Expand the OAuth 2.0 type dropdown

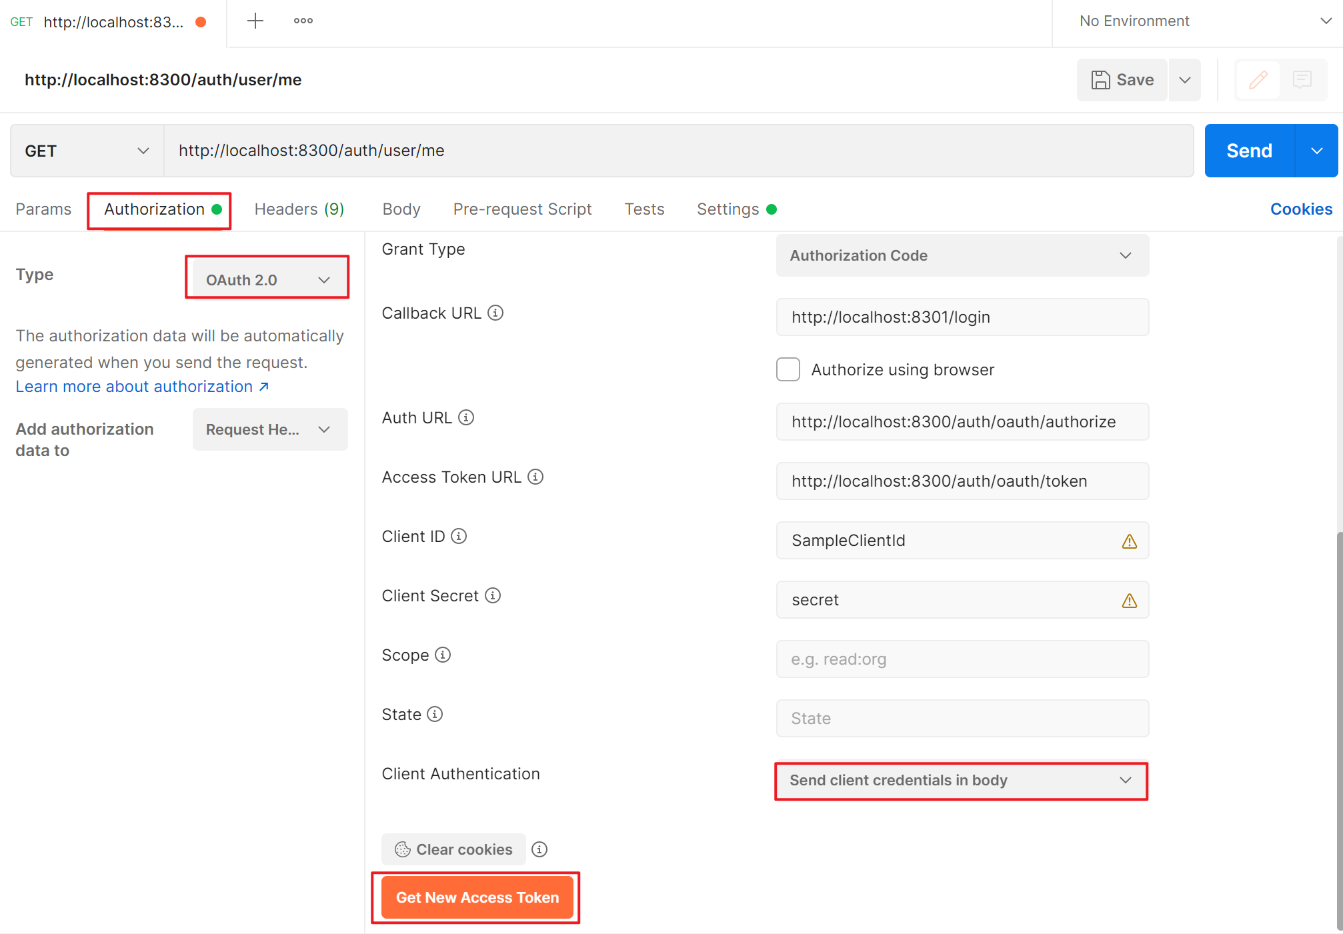click(x=267, y=280)
